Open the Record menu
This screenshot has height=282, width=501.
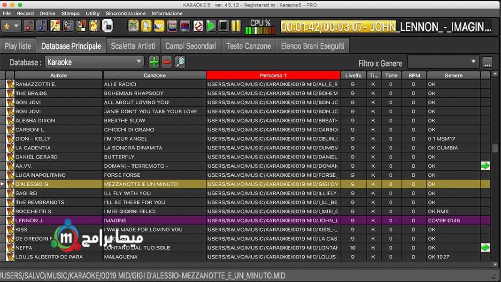[25, 14]
